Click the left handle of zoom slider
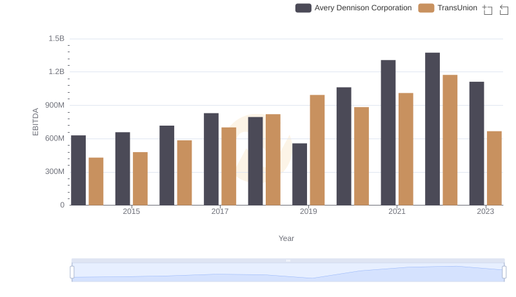The height and width of the screenshot is (297, 516). pos(72,272)
